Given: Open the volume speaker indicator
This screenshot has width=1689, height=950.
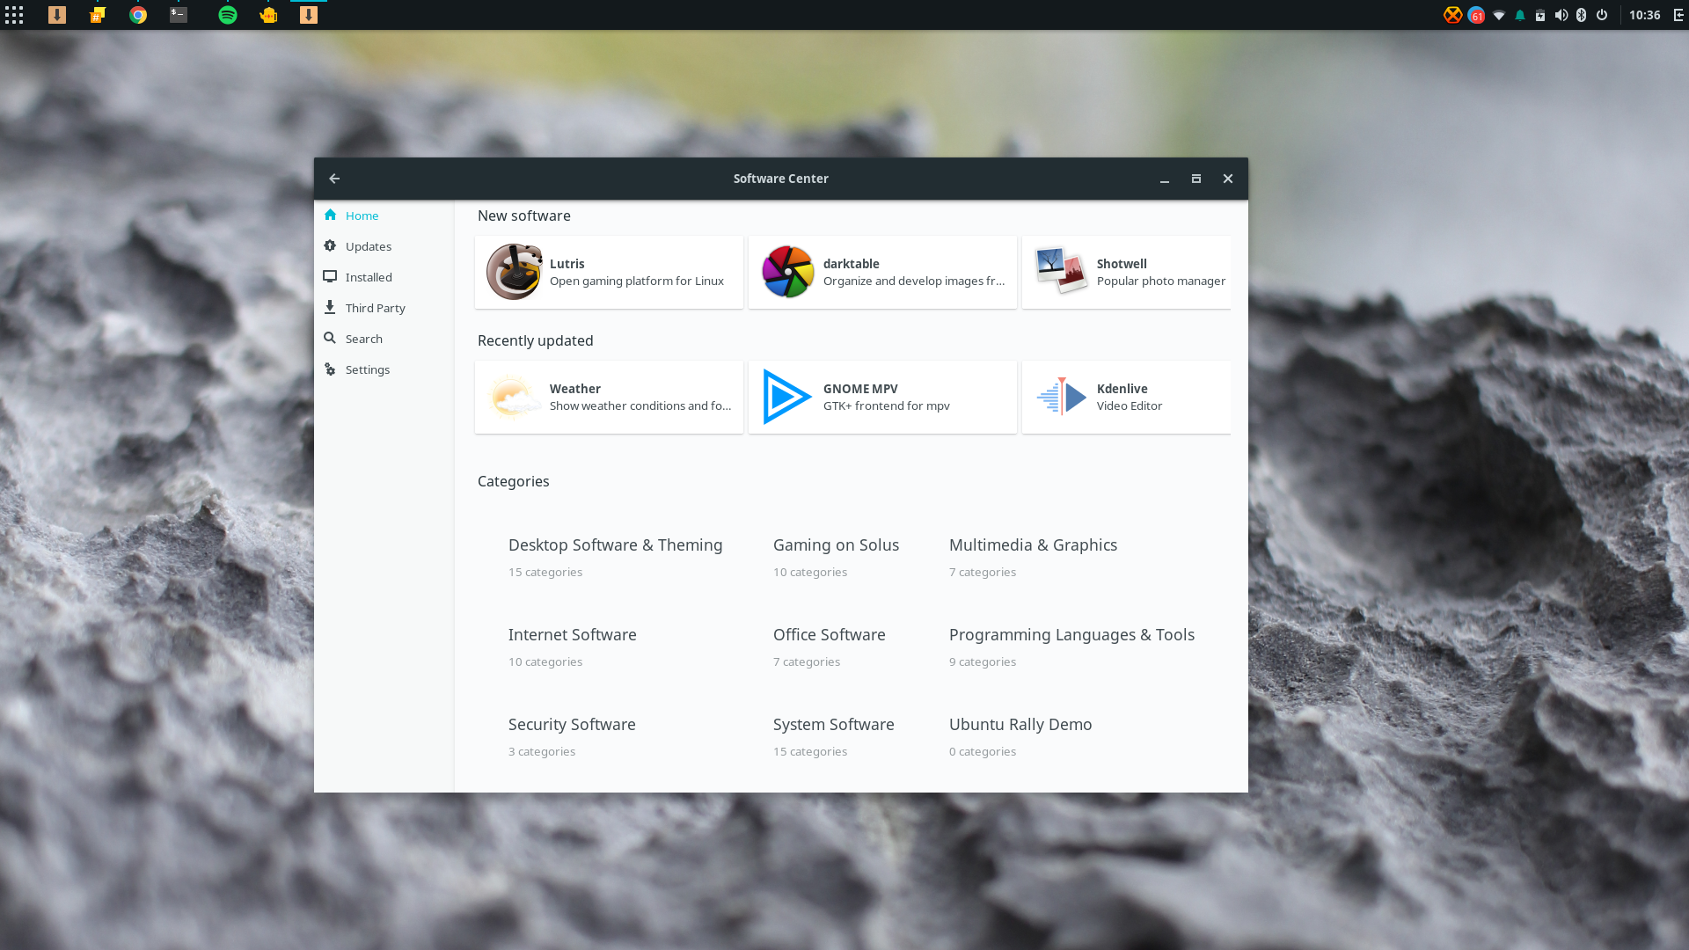Looking at the screenshot, I should point(1561,15).
